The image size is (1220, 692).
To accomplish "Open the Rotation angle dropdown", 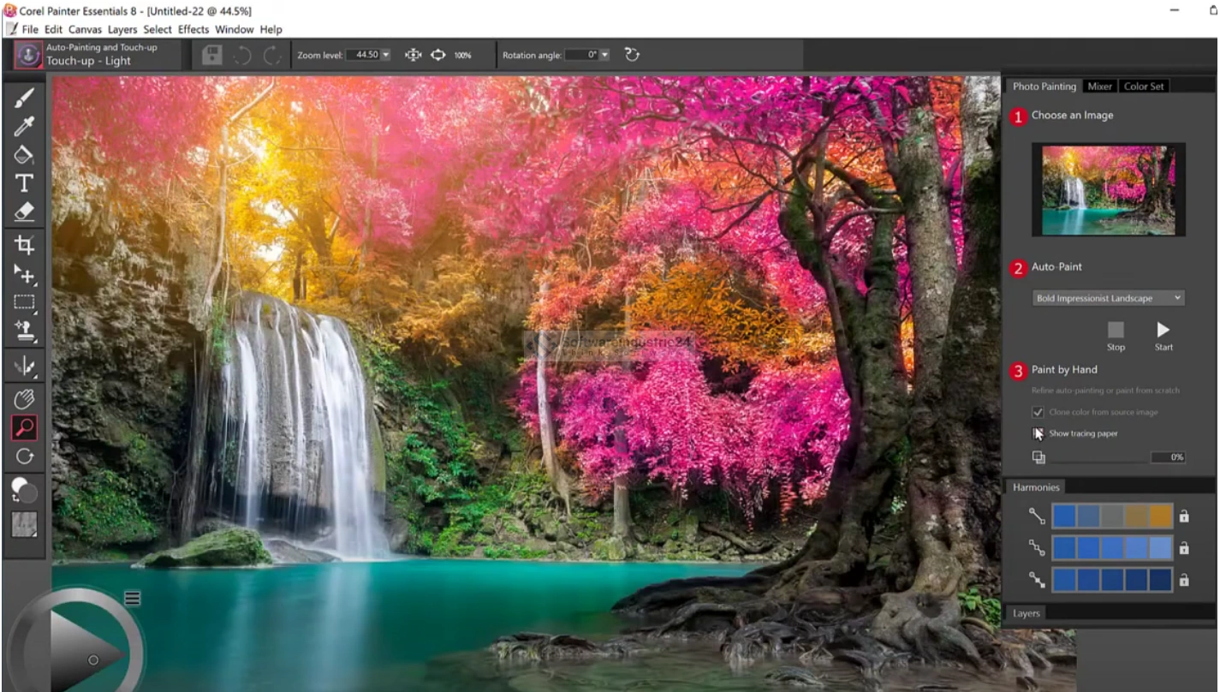I will pos(604,55).
